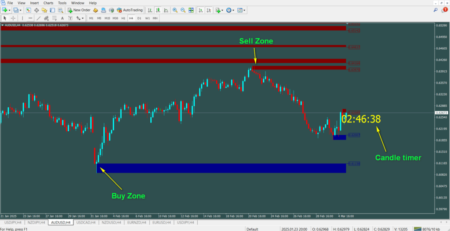450x231 pixels.
Task: Launch MetaEditor yellow book icon
Action: point(95,11)
